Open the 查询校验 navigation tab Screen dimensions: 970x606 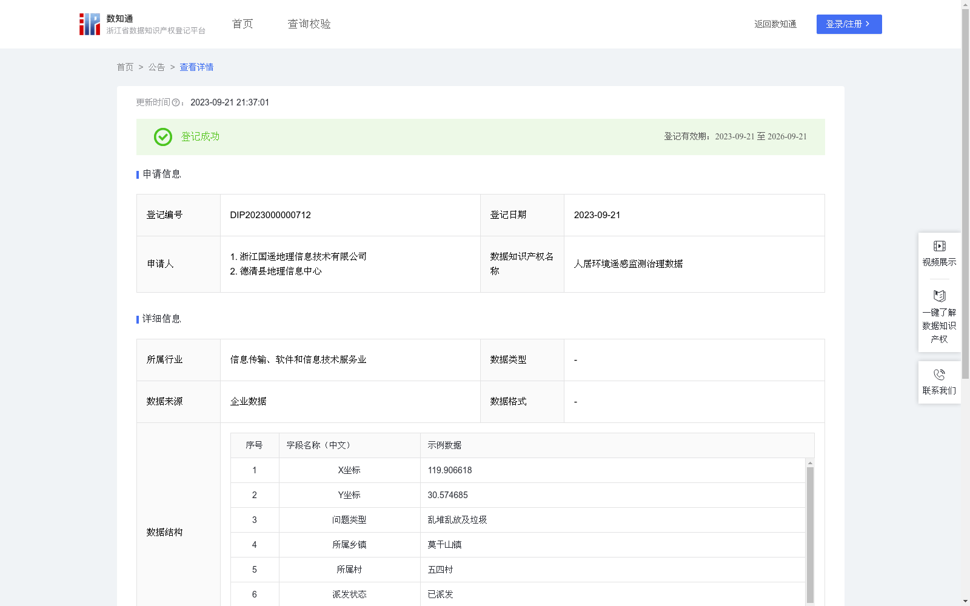coord(309,24)
